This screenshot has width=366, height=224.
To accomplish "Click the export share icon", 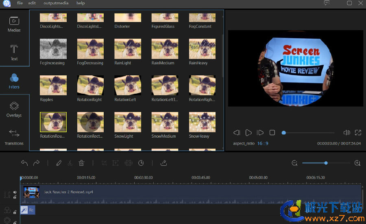I will coord(163,163).
